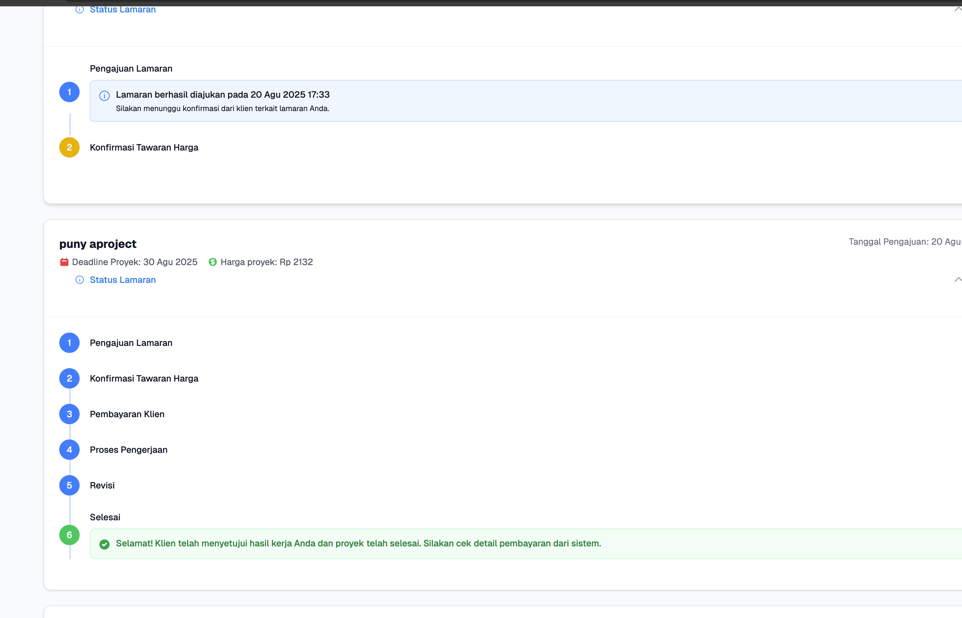Click blue Lamaran berhasil diajukan banner
Viewport: 962px width, 618px height.
[522, 101]
